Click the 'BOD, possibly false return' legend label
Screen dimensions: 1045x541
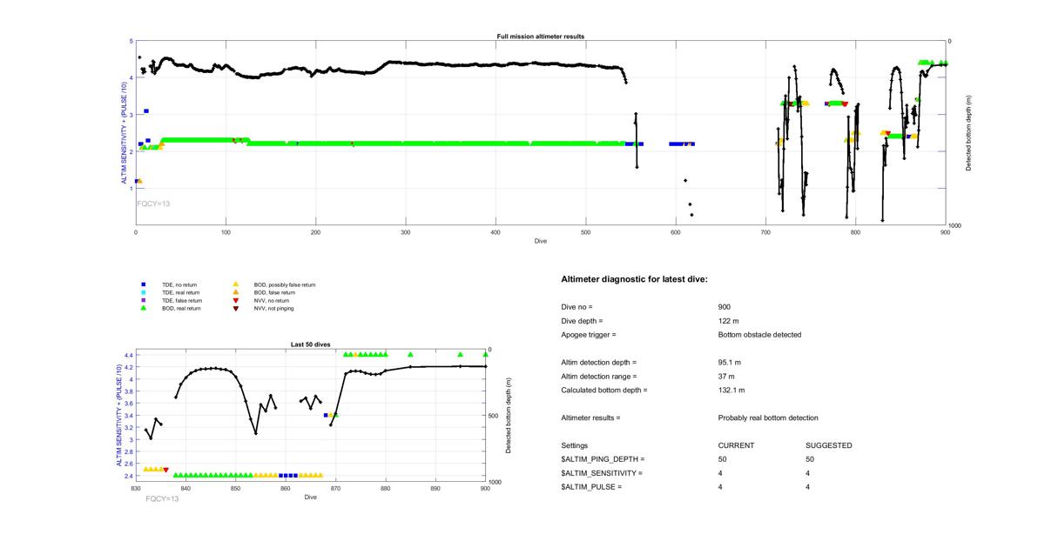tap(286, 284)
